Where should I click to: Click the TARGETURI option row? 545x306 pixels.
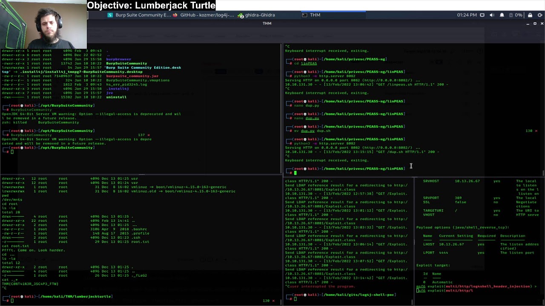click(x=481, y=211)
